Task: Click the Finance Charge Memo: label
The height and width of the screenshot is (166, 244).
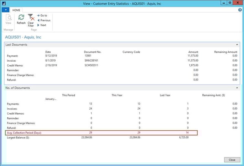Action: pyautogui.click(x=21, y=75)
